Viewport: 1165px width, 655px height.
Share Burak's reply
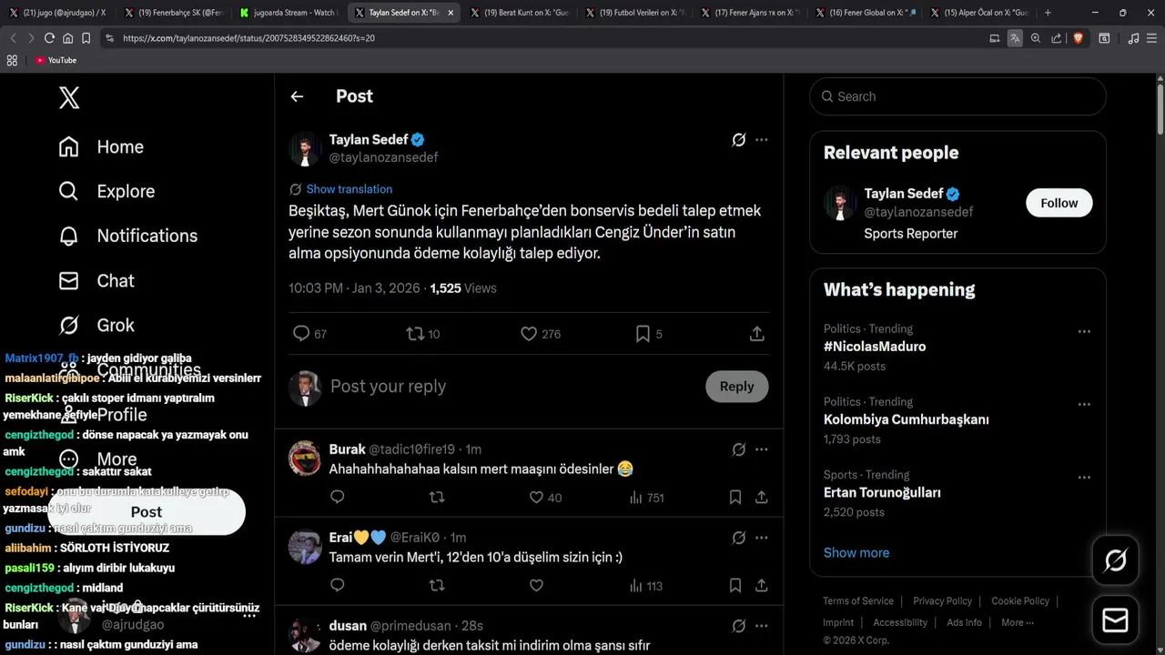click(x=762, y=498)
